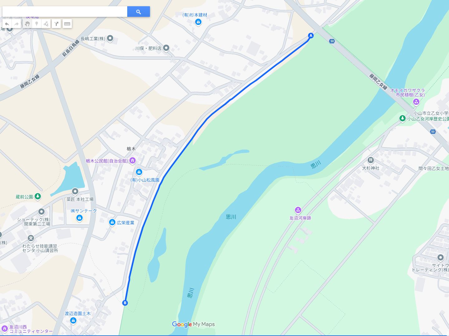The image size is (449, 336).
Task: Select the 渡辺造園土木 shop pin
Action: [73, 320]
